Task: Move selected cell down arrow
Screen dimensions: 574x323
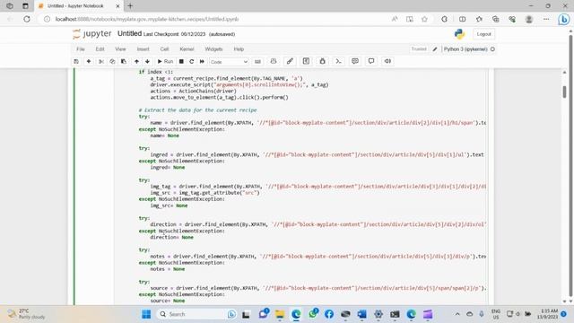Action: [x=147, y=62]
